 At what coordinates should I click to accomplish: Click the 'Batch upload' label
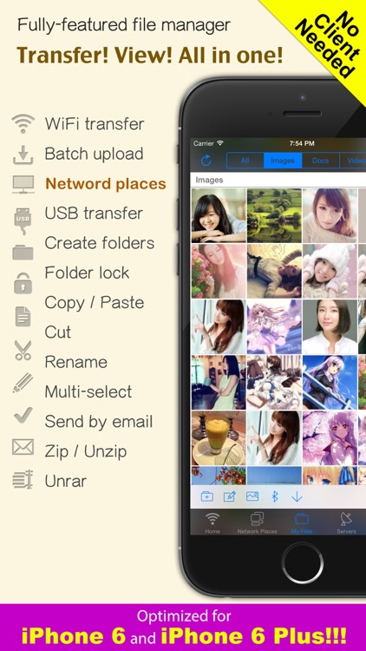point(94,154)
